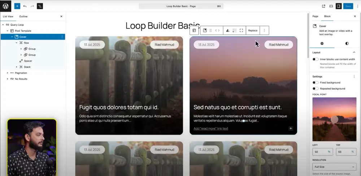The width and height of the screenshot is (361, 176).
Task: Expand the second Group under Row
Action: tap(21, 55)
